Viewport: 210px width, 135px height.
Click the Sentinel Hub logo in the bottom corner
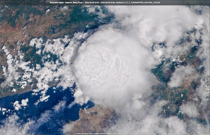pos(203,133)
